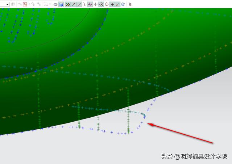Toggle the point on curve snap icon

pos(117,4)
